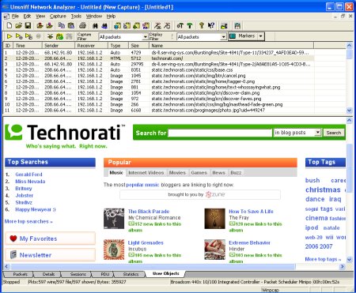The height and width of the screenshot is (293, 356).
Task: Click the Find binoculars icon
Action: (95, 25)
